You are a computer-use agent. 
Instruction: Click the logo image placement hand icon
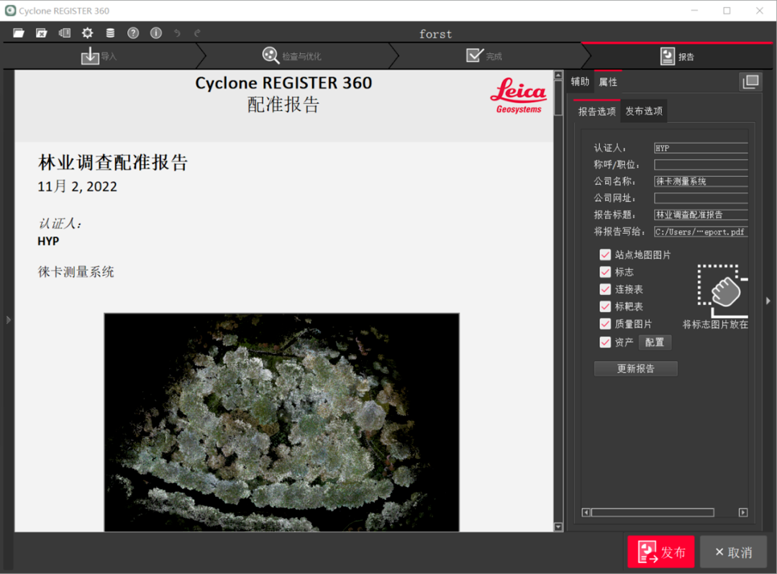724,291
